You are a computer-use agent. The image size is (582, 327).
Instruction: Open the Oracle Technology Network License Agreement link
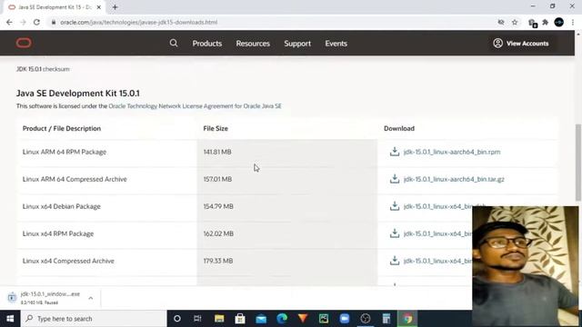[195, 106]
